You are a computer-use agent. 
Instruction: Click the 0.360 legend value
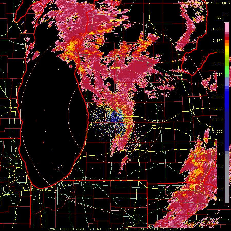[217, 166]
